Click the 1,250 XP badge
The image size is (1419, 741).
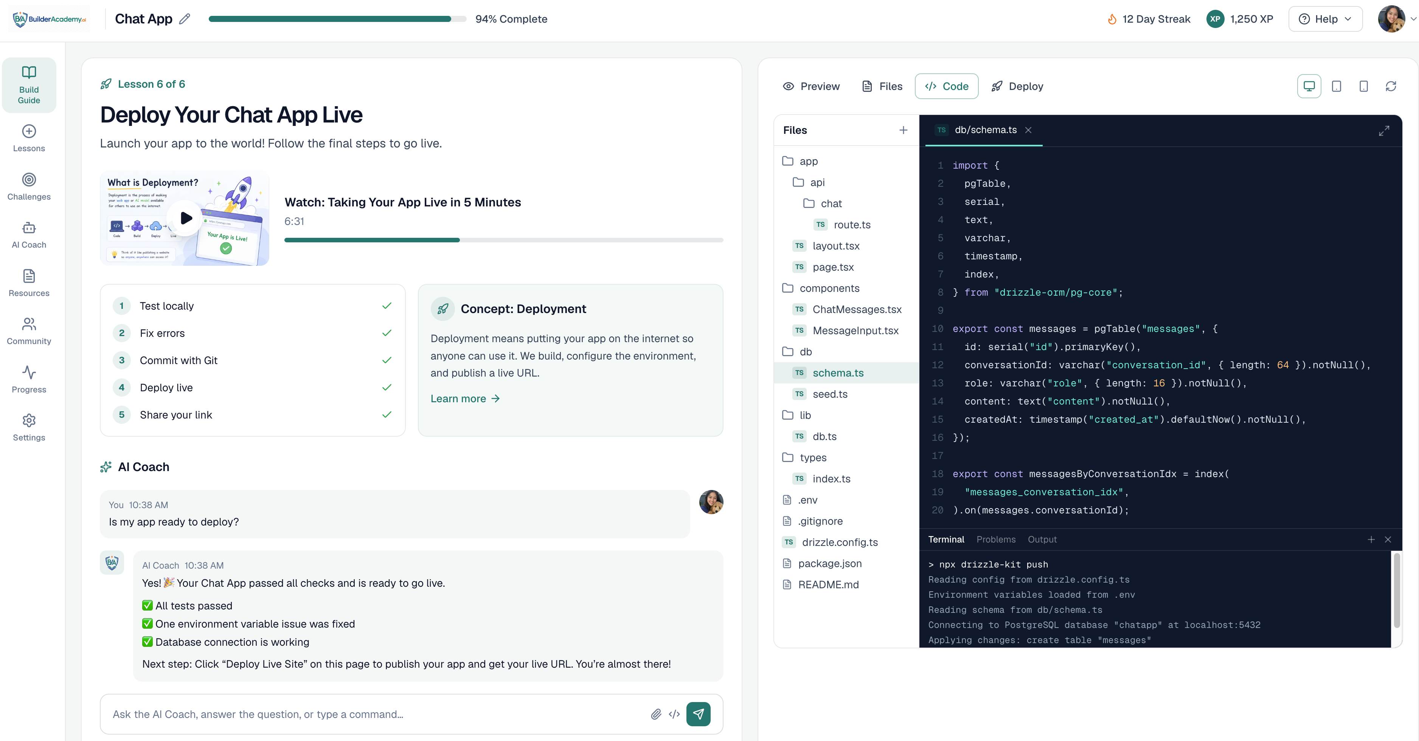(x=1239, y=19)
